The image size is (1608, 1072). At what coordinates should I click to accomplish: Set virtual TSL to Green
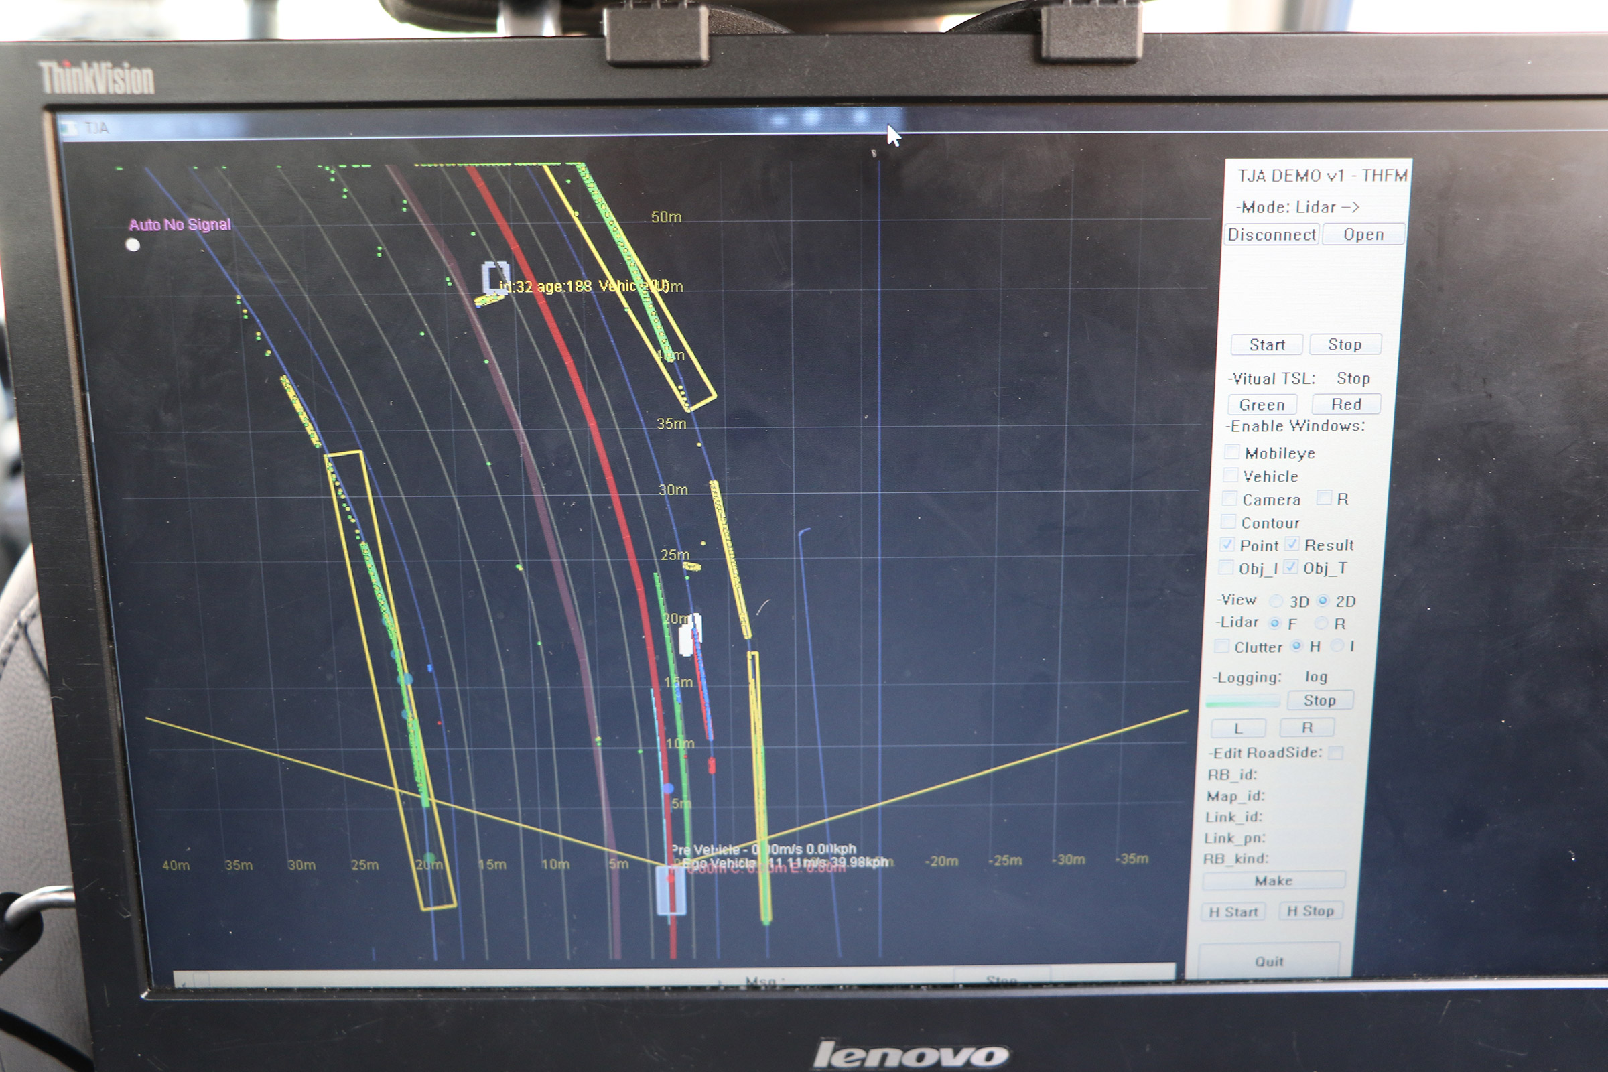(x=1262, y=405)
